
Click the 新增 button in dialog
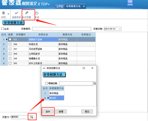point(61,111)
